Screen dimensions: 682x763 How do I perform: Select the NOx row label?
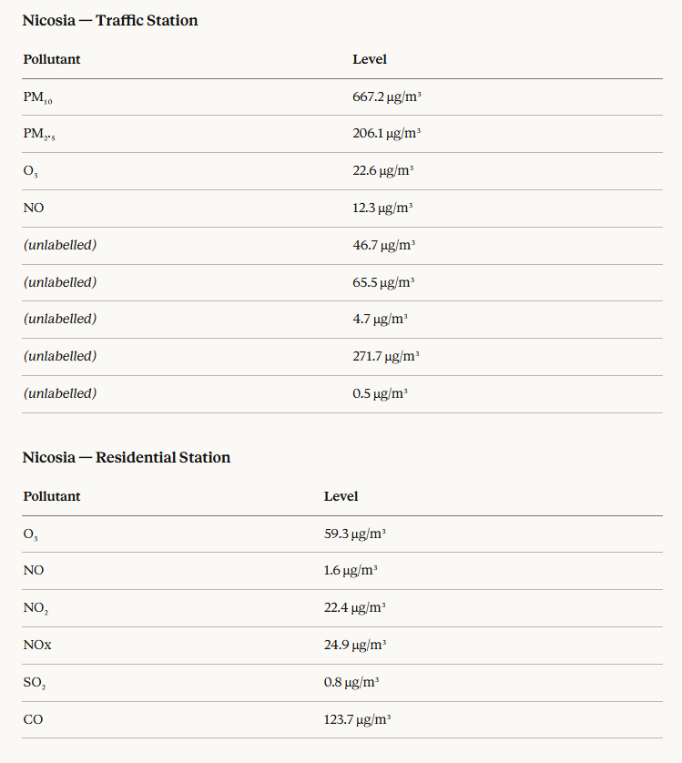point(36,645)
